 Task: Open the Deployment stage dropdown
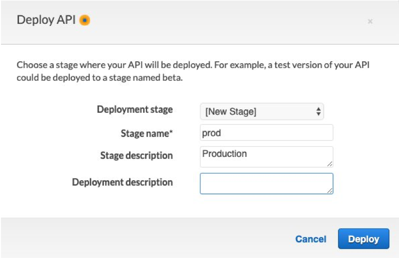coord(261,112)
